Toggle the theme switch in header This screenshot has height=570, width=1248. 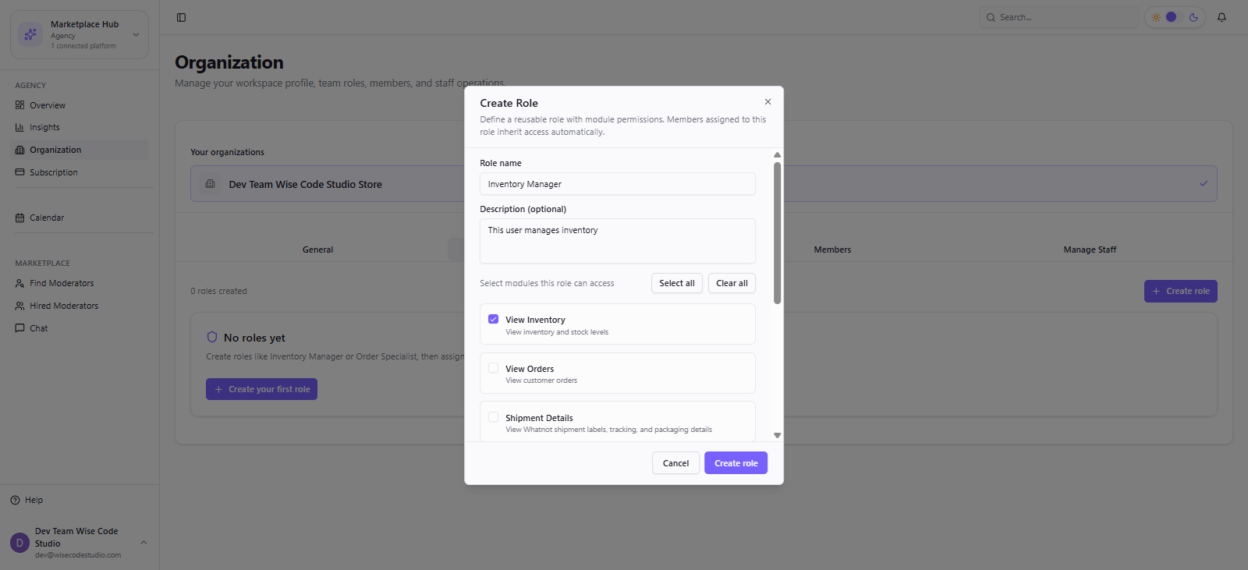(x=1175, y=17)
